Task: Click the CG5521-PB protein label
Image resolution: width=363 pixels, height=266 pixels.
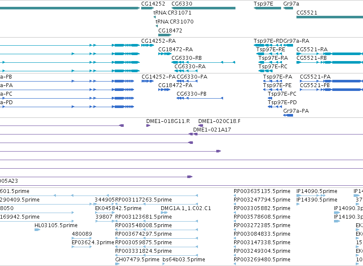Action: 315,85
